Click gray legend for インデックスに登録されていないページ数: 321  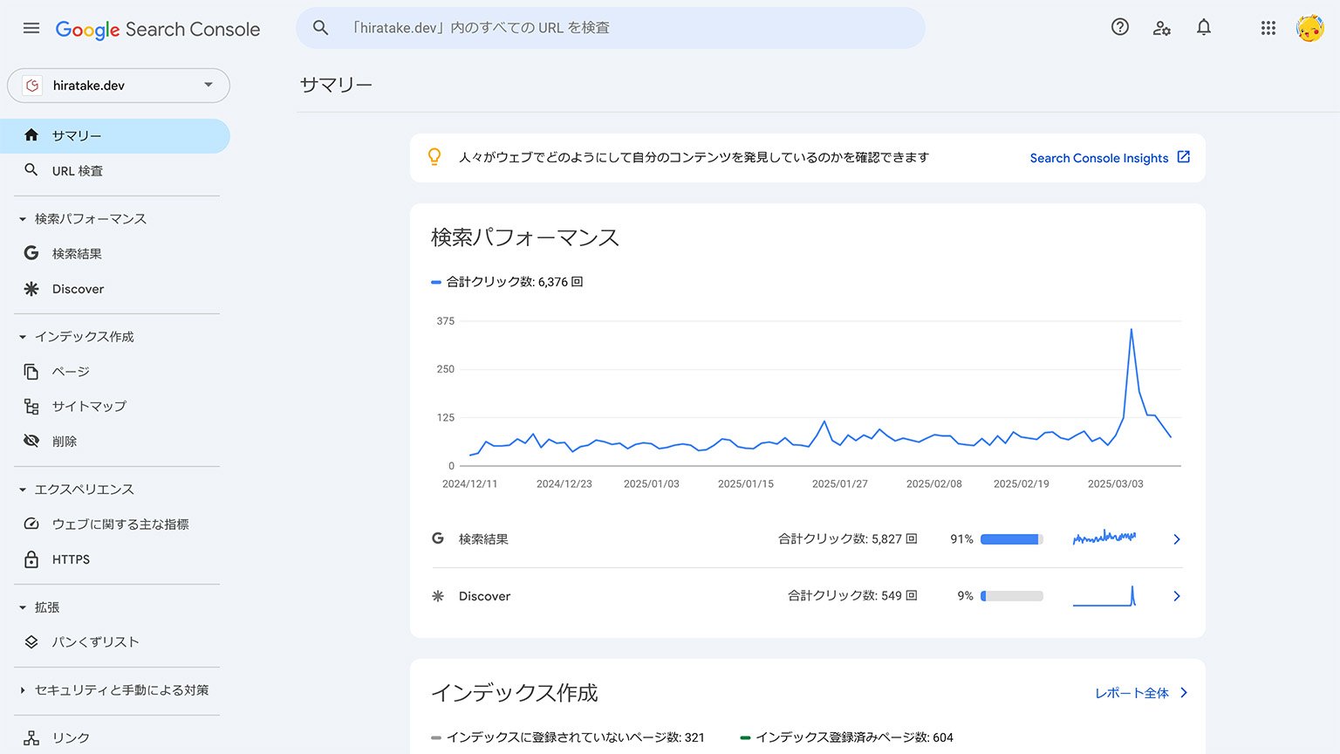pyautogui.click(x=436, y=737)
